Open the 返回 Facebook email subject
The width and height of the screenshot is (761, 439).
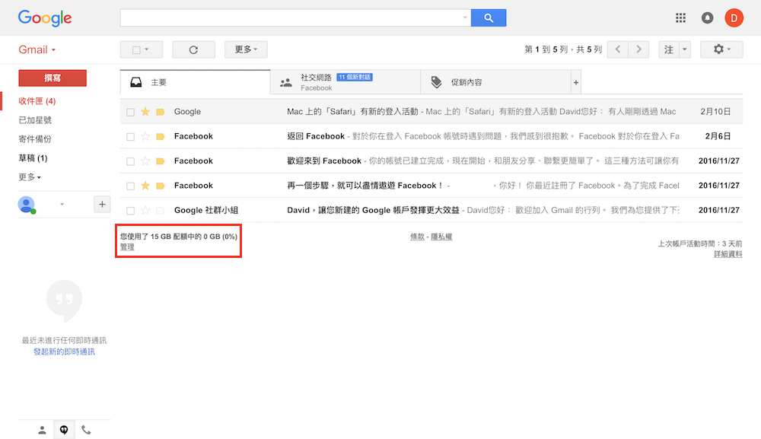tap(316, 136)
